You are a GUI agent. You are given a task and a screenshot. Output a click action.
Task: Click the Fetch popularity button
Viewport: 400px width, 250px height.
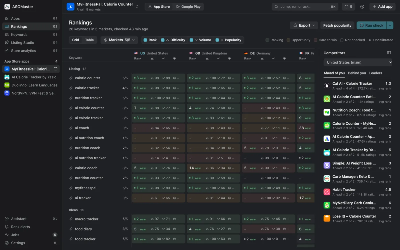coord(337,25)
